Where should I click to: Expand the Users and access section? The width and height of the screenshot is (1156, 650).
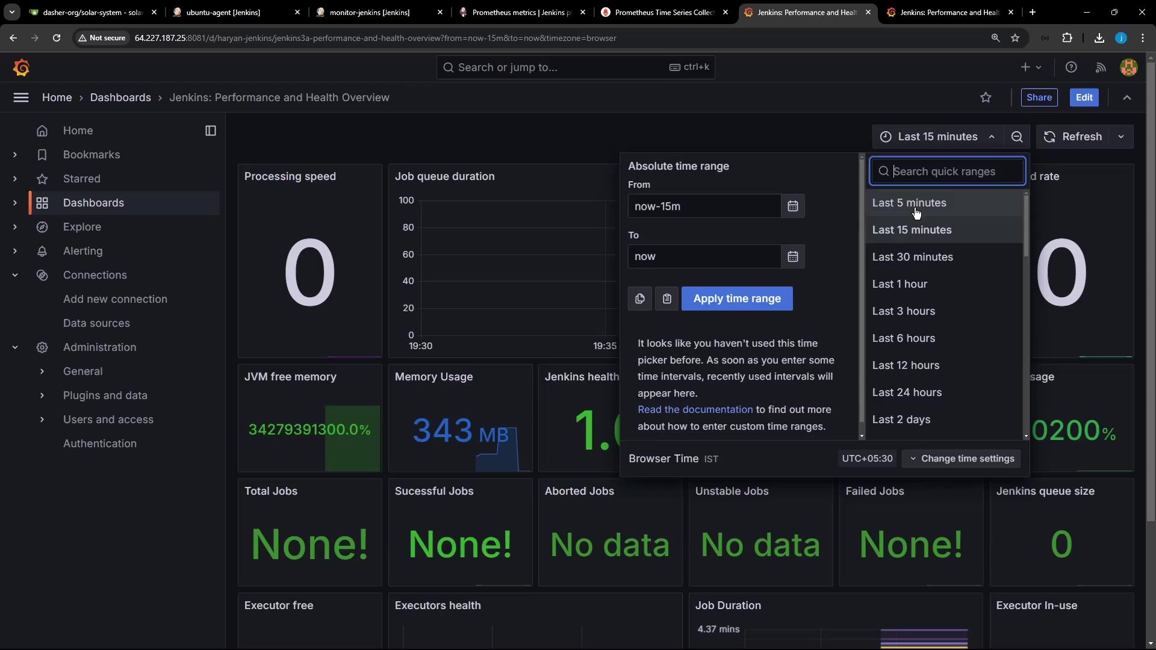click(42, 419)
